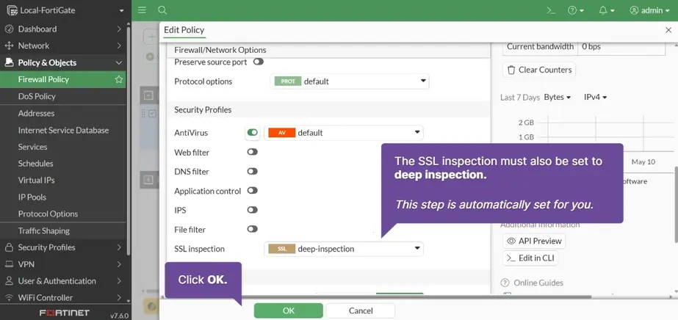The width and height of the screenshot is (678, 320).
Task: Expand the VPN menu chevron
Action: pos(119,264)
